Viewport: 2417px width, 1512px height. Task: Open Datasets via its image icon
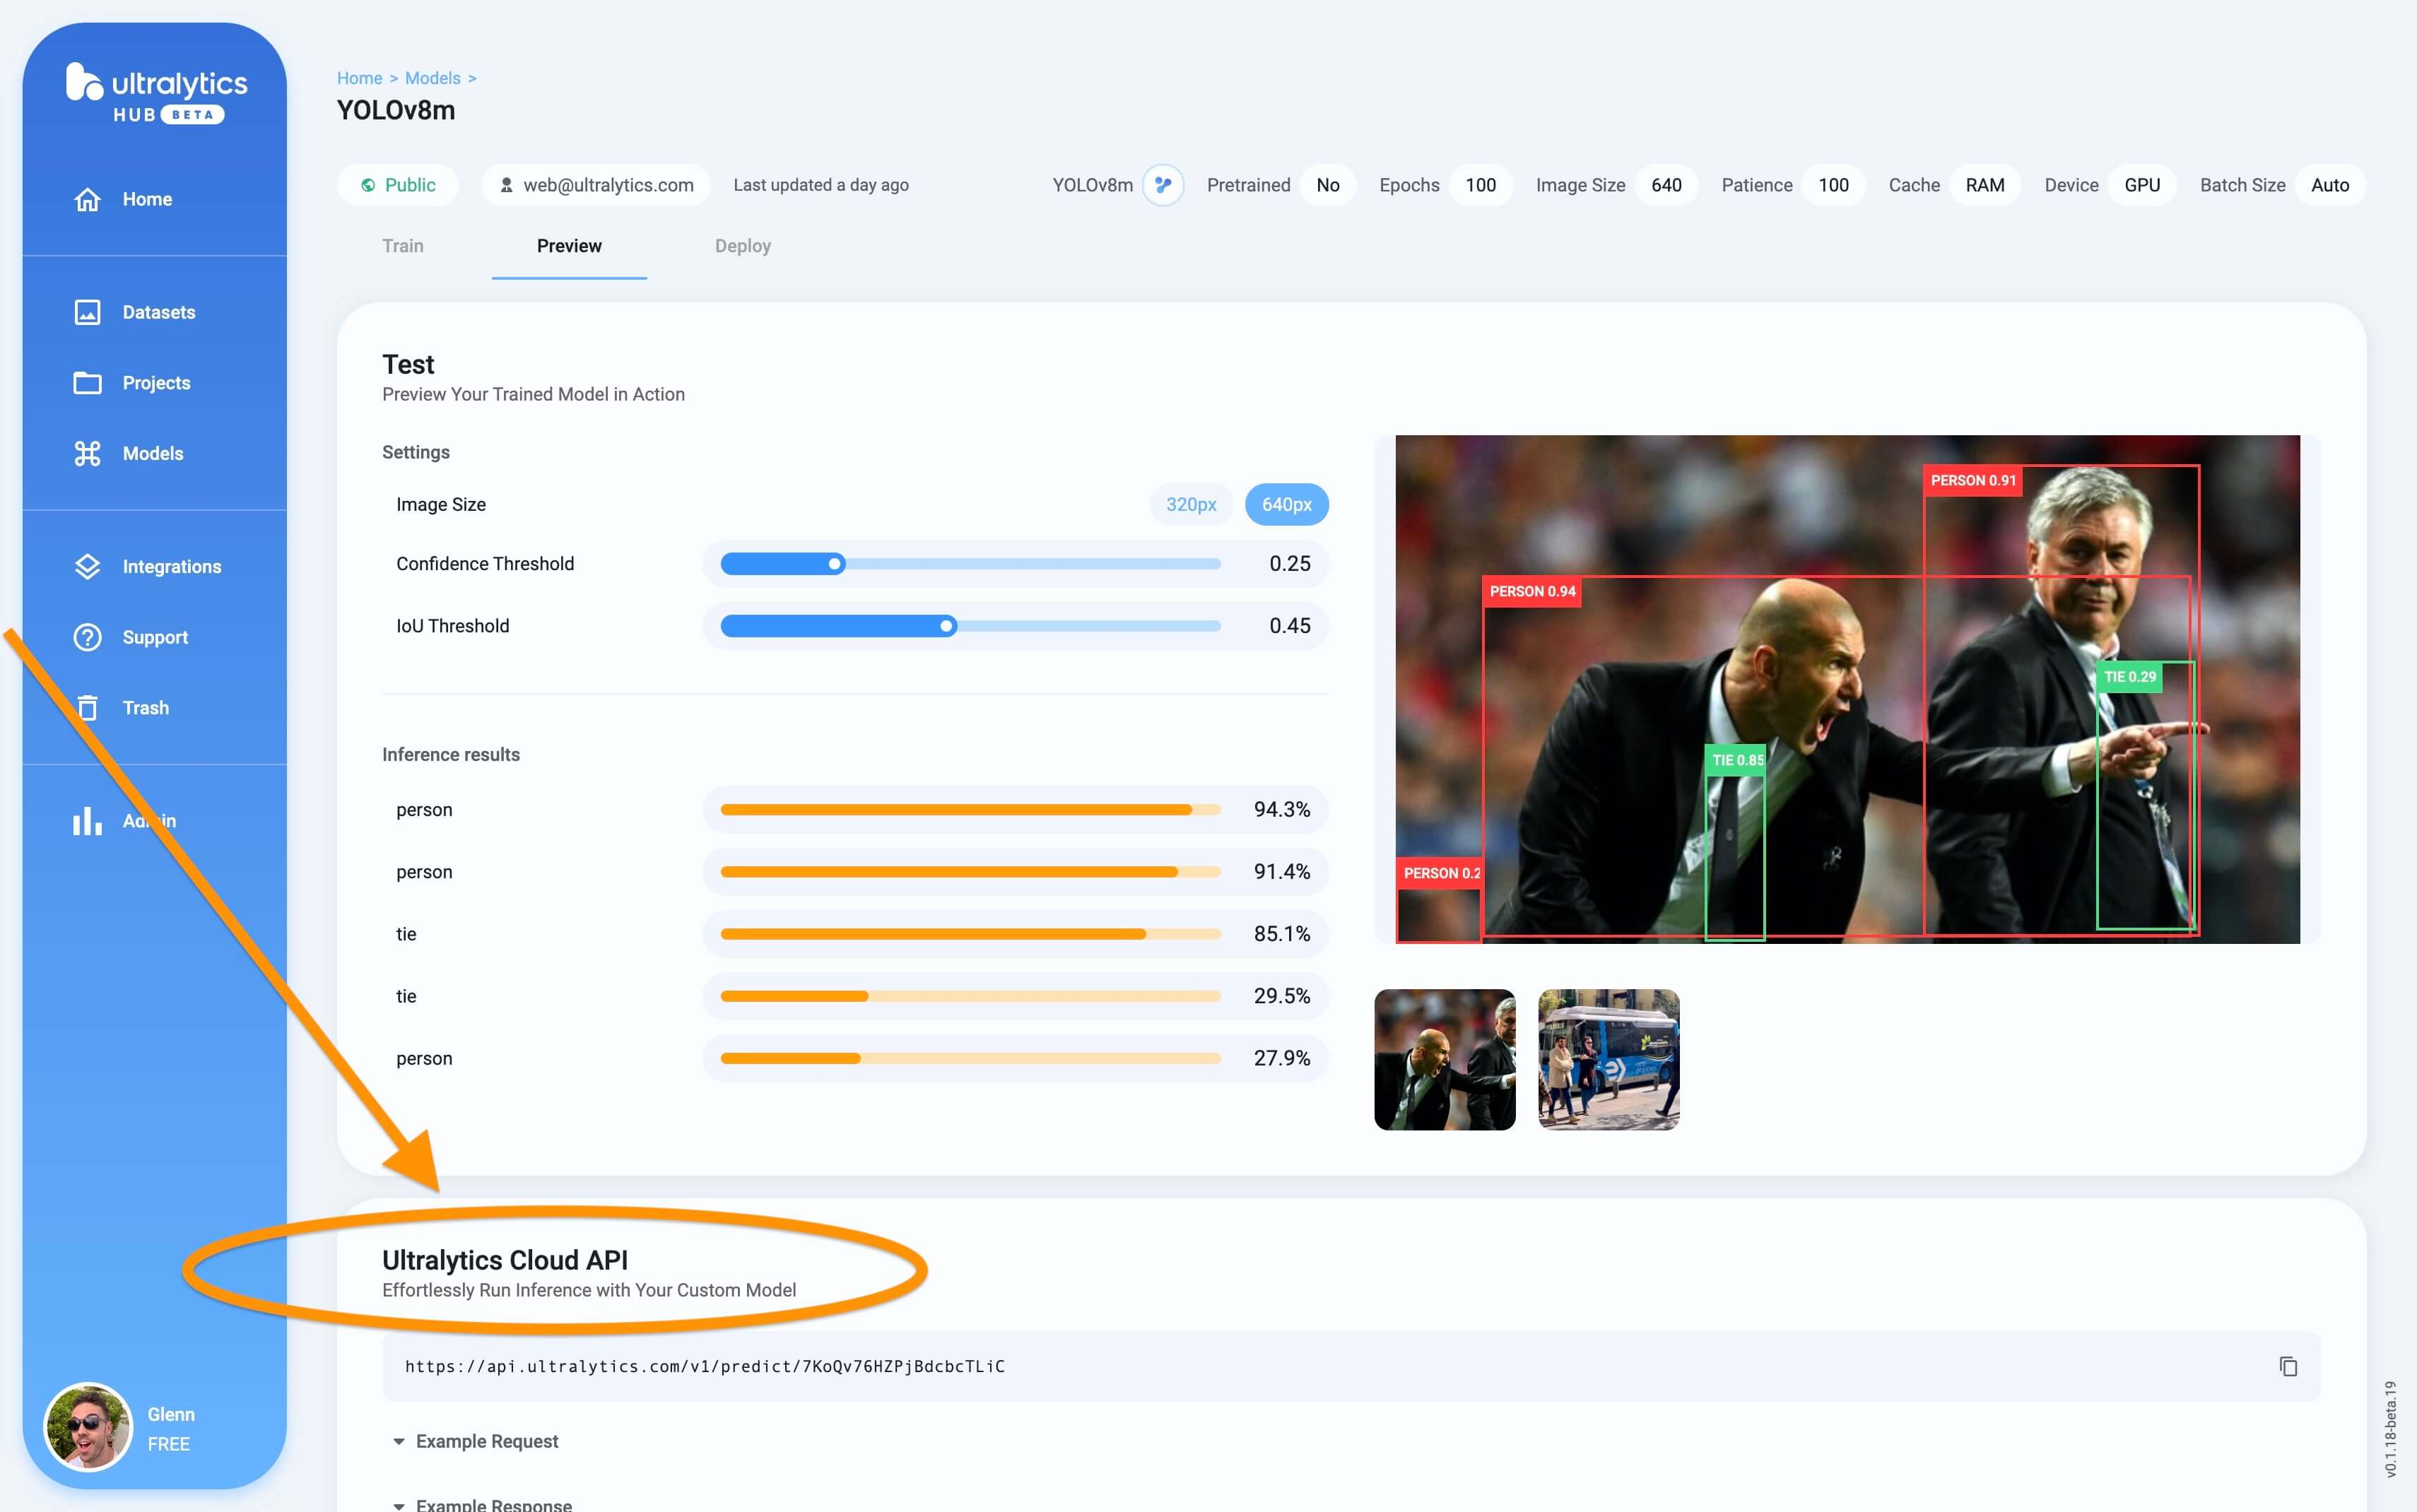[87, 312]
